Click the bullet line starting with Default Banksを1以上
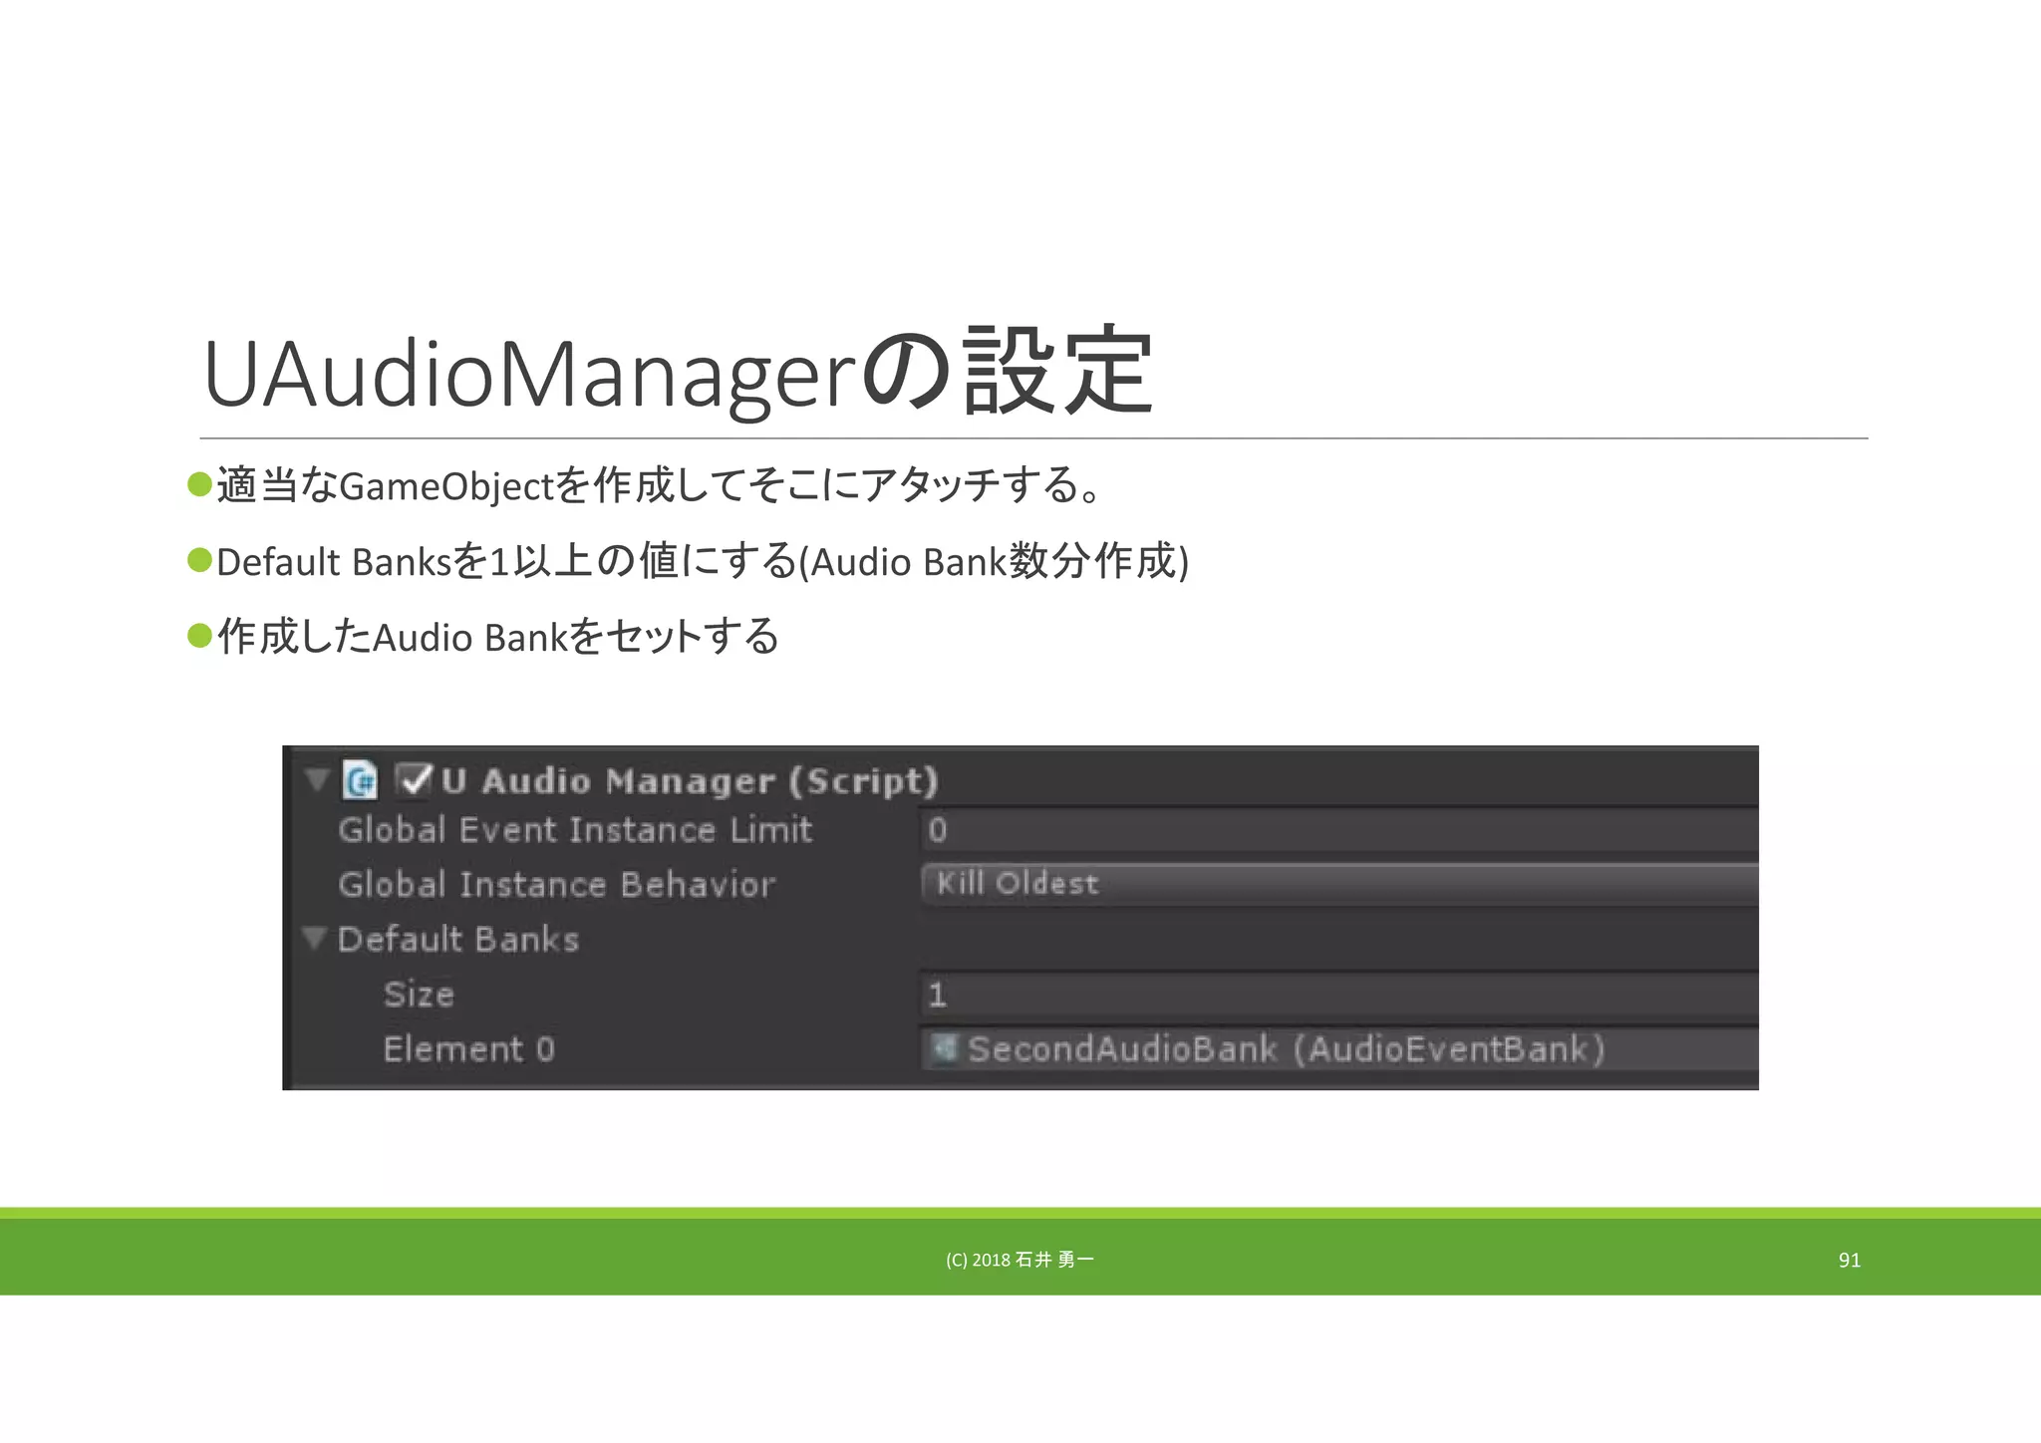The width and height of the screenshot is (2041, 1443). (689, 561)
